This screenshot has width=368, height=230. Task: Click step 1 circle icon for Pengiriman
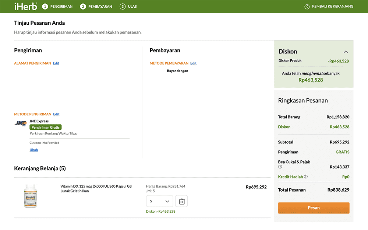(45, 7)
